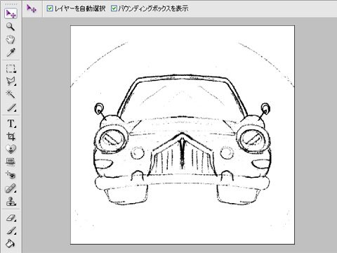Select the Eraser tool
The width and height of the screenshot is (337, 253).
coord(11,218)
